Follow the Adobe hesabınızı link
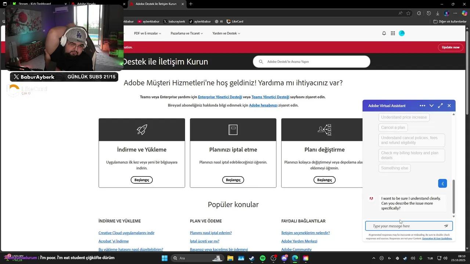This screenshot has height=264, width=470. [x=263, y=105]
